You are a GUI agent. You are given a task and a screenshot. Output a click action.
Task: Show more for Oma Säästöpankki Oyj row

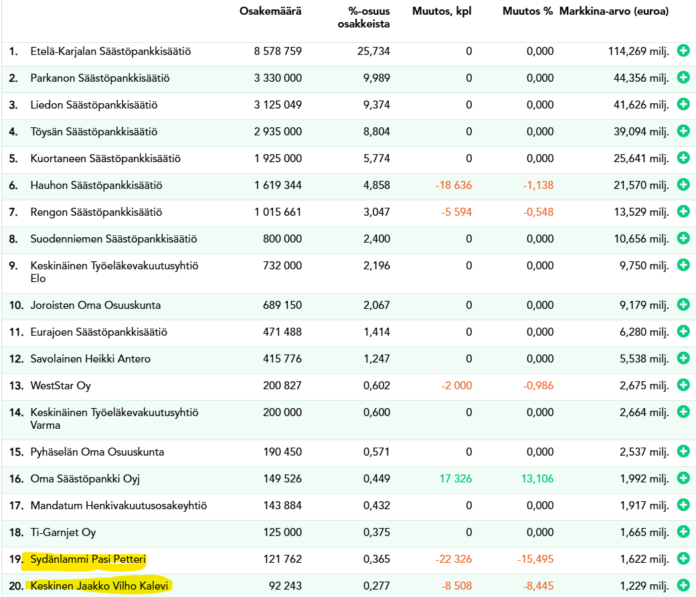point(683,478)
